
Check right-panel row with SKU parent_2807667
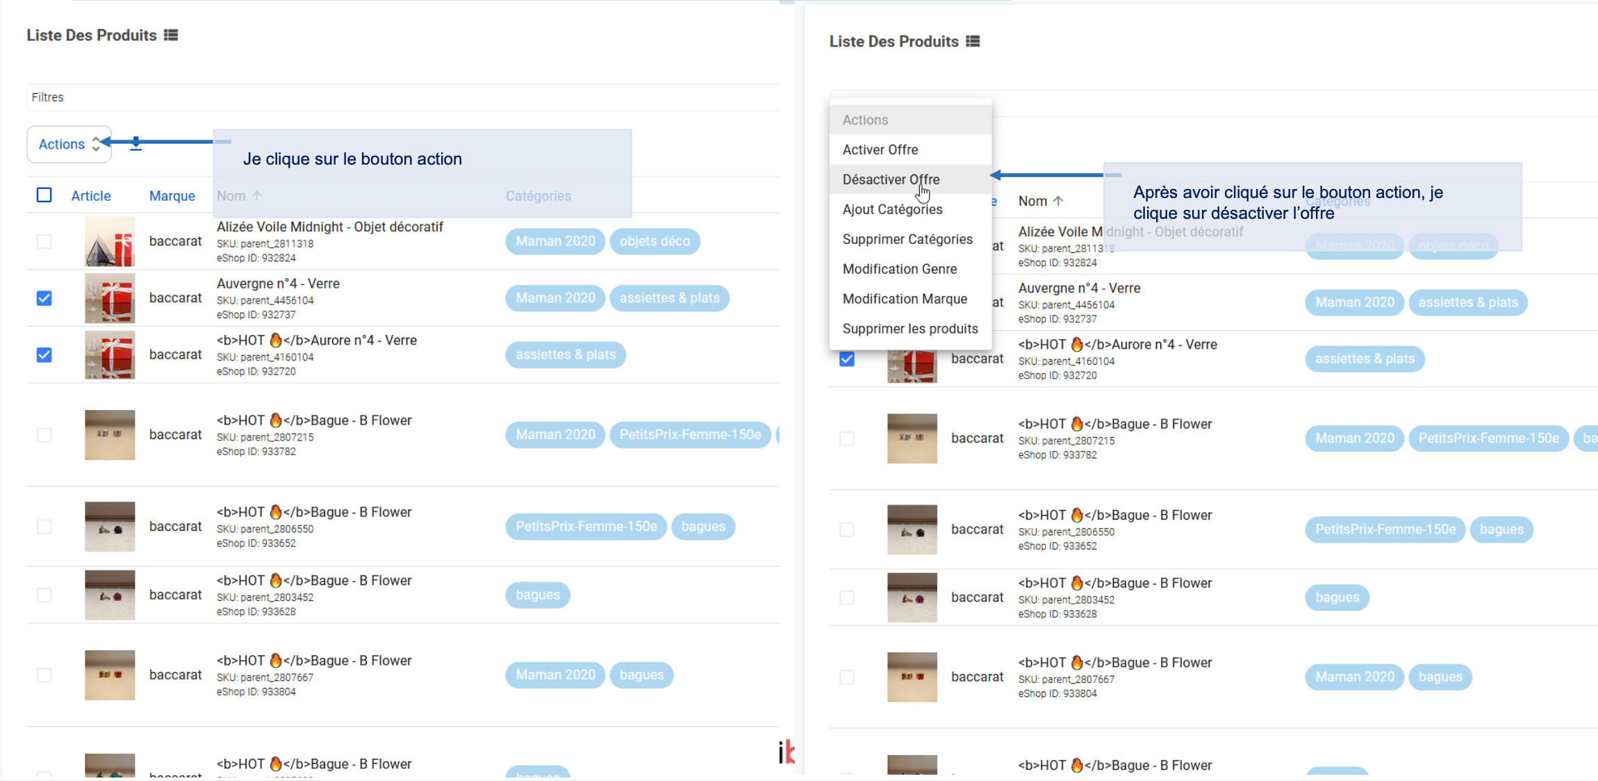click(846, 677)
